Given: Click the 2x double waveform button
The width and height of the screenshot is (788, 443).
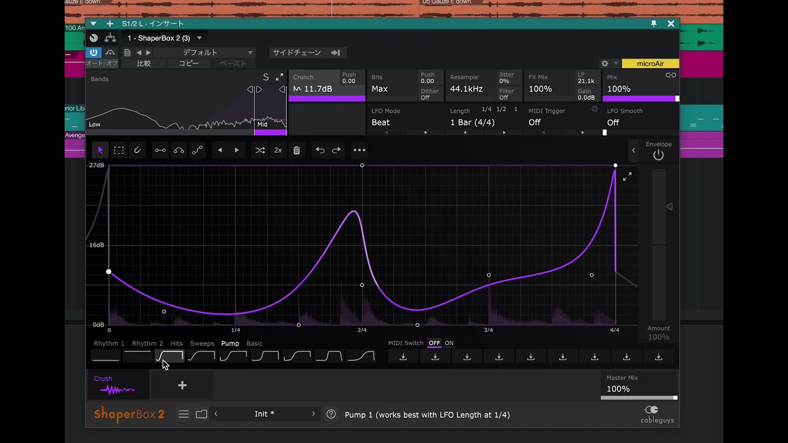Looking at the screenshot, I should (278, 150).
